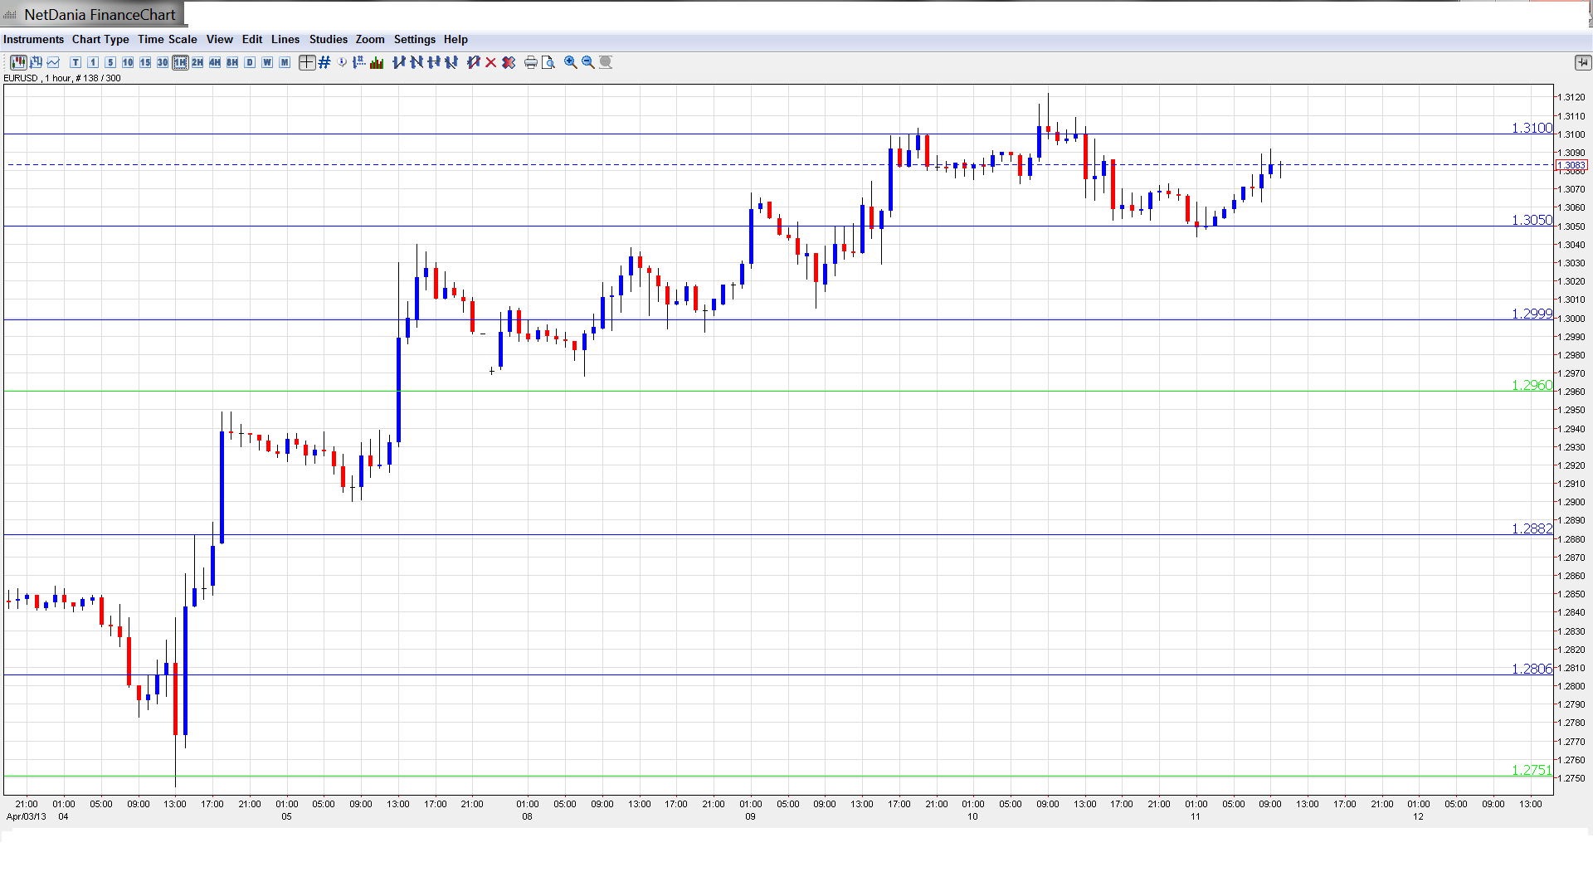
Task: Open the Settings dropdown menu
Action: coord(414,39)
